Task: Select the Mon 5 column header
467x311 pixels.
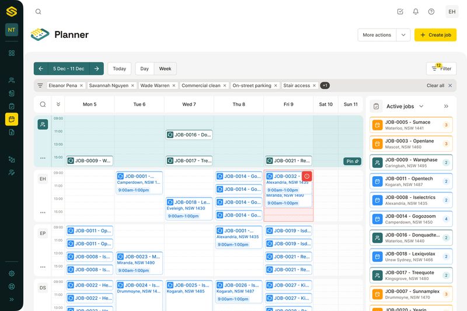Action: point(90,104)
